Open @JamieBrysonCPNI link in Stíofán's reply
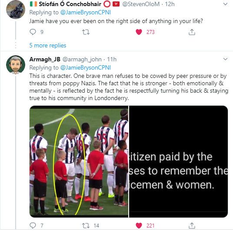Screen dimensions: 233x231 (x=86, y=12)
